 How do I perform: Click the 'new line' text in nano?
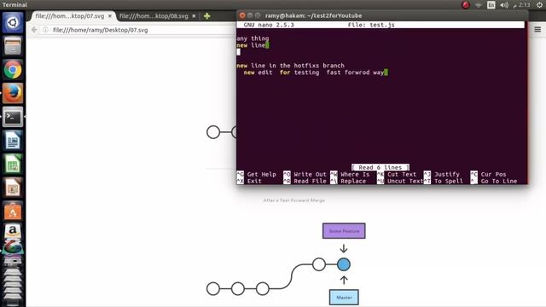pos(251,45)
